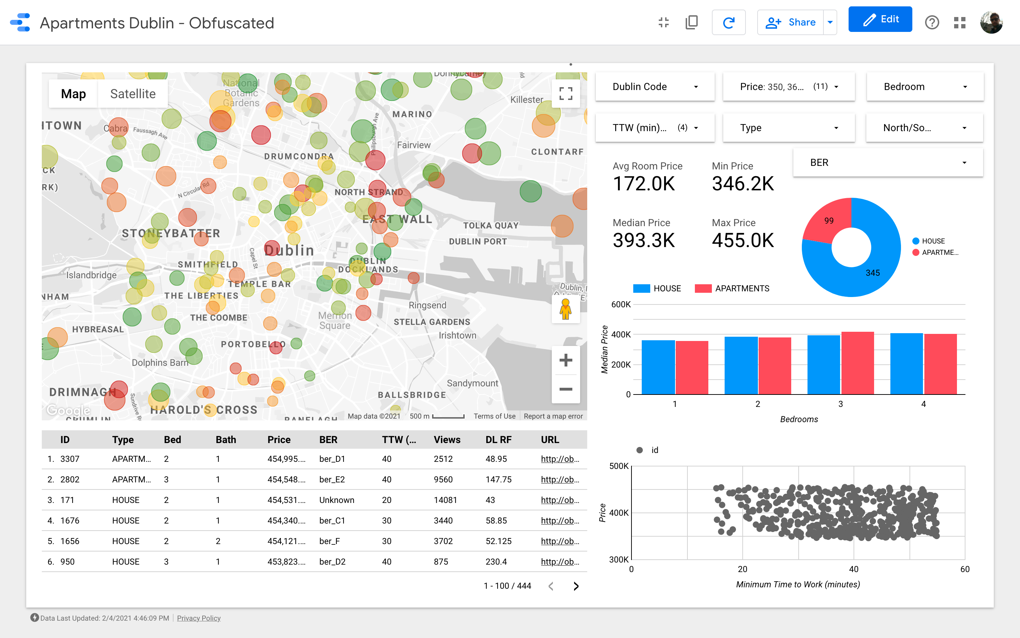Click HOUSE legend dot in donut chart

pyautogui.click(x=916, y=241)
